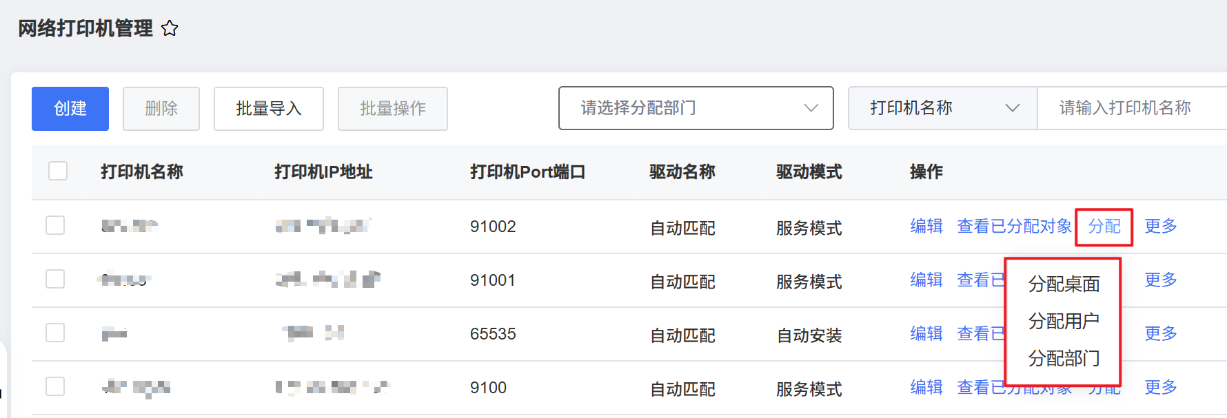The height and width of the screenshot is (418, 1227).
Task: Check the row with port 91001
Action: pos(55,279)
